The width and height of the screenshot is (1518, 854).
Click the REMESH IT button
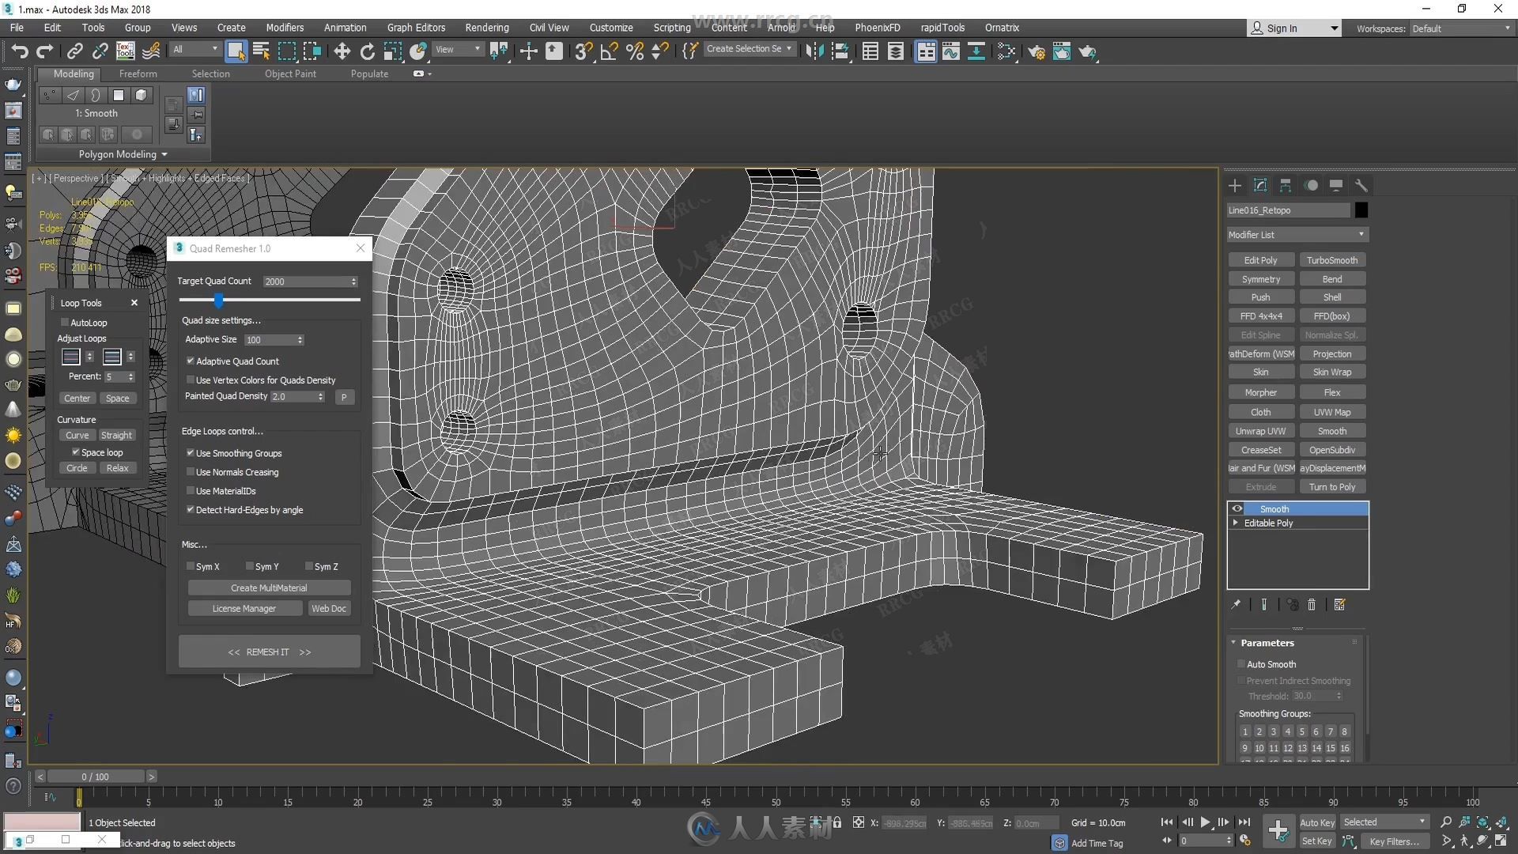click(269, 652)
